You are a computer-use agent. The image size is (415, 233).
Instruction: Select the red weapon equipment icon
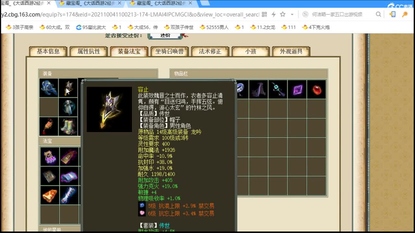coord(49,127)
